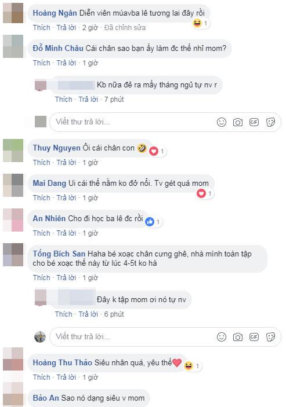Screen dimensions: 286x407
Task: Open sticker picker in first reply box
Action: [x=270, y=122]
